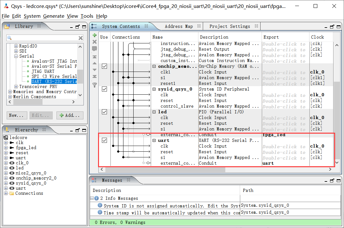The image size is (344, 228).
Task: Open the Generate menu
Action: point(54,16)
